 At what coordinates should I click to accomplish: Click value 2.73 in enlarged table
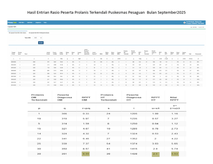pos(174,129)
